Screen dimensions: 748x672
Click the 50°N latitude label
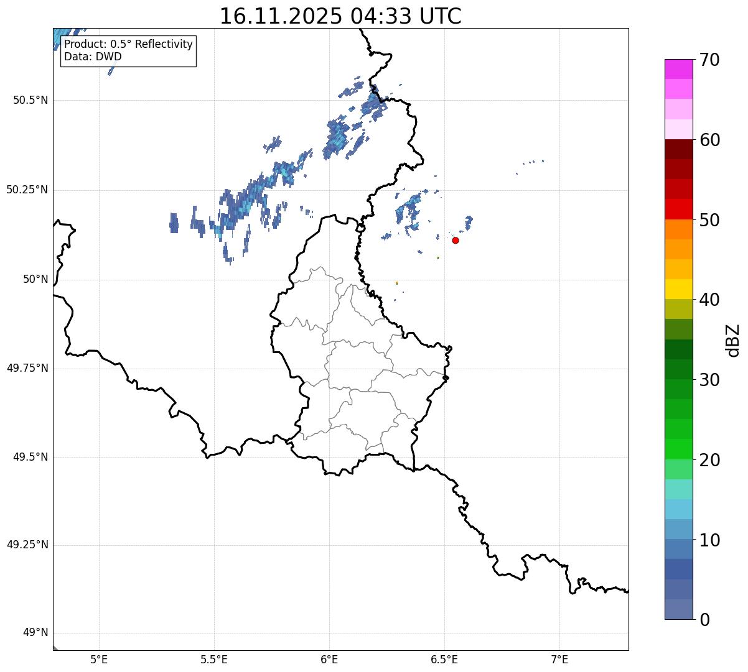click(35, 279)
